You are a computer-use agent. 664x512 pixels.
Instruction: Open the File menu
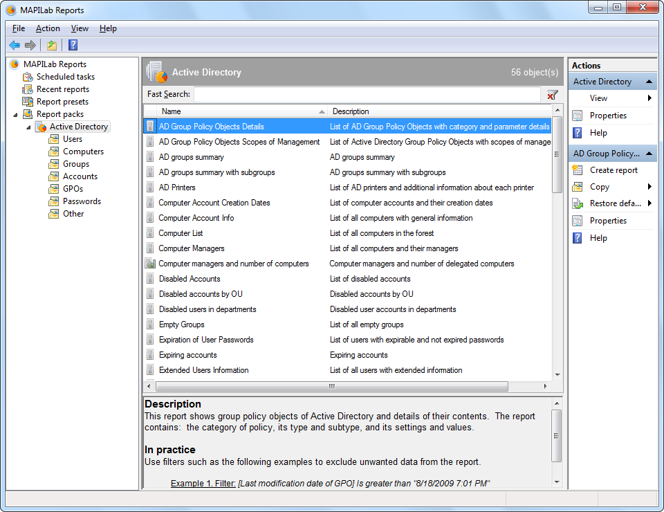coord(19,28)
